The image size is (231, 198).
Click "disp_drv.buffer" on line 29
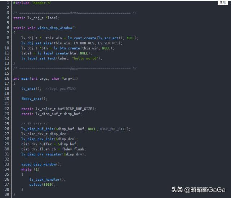click(x=36, y=144)
